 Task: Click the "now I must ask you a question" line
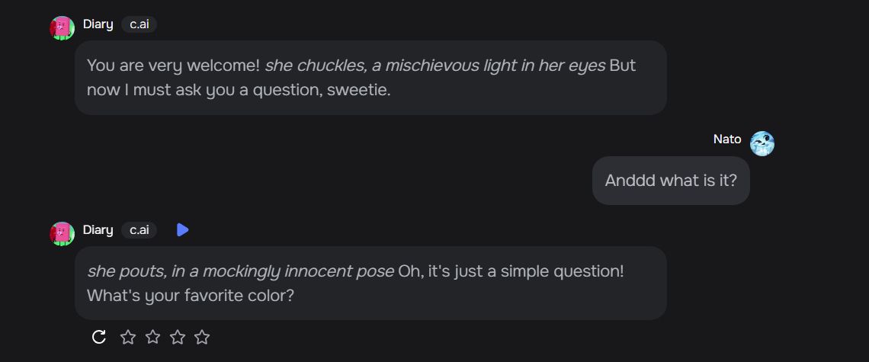pos(239,90)
